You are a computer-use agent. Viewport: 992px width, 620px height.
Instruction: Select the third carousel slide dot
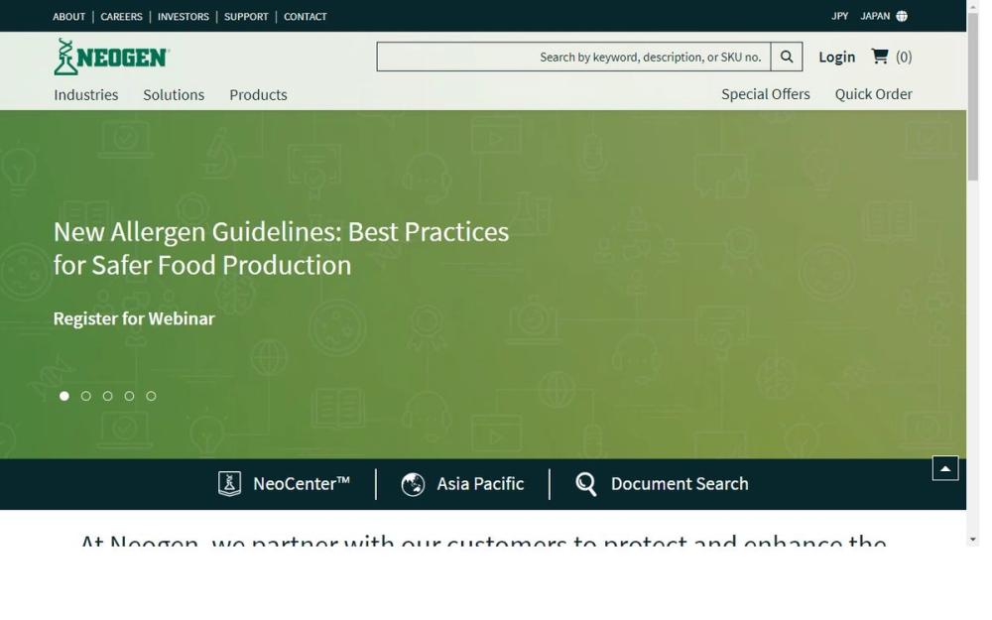pyautogui.click(x=107, y=396)
